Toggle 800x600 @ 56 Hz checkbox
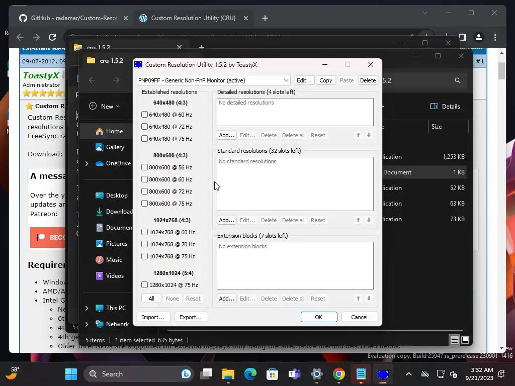Screen dimensions: 515x386 coord(144,167)
